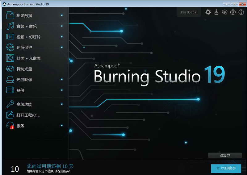Image resolution: width=247 pixels, height=175 pixels.
Task: Click the speech bubble chat icon
Action: [x=225, y=12]
